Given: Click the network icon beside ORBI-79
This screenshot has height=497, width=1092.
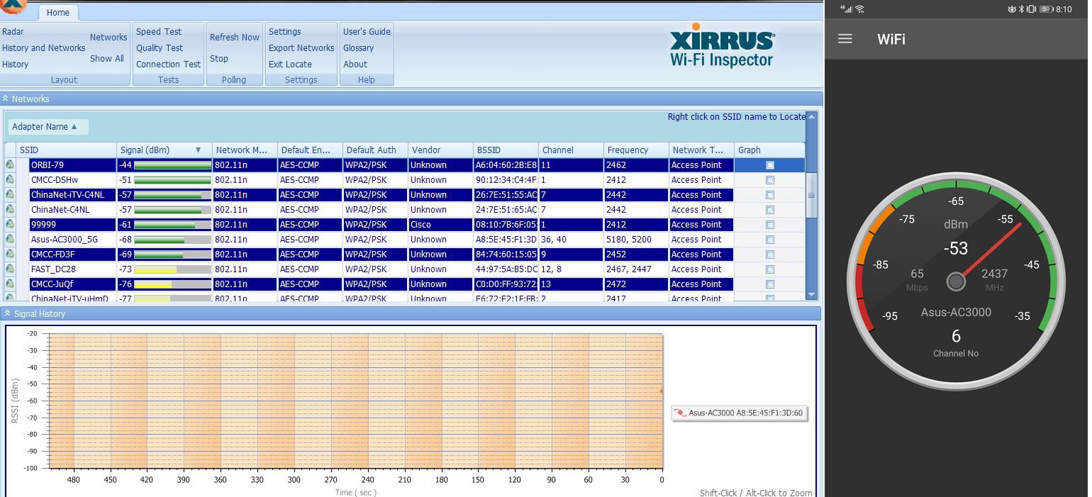Looking at the screenshot, I should click(10, 164).
